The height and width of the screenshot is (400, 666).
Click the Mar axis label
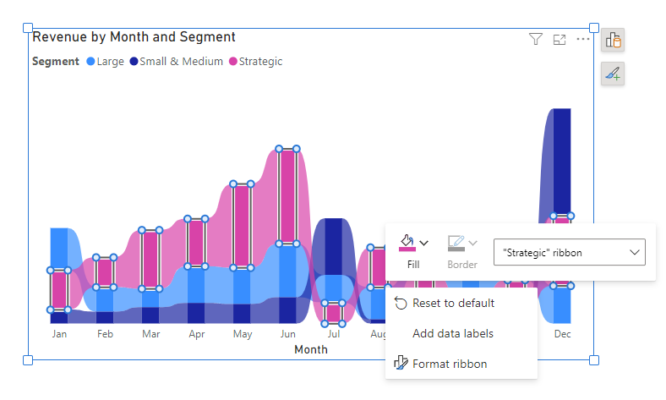(x=150, y=334)
